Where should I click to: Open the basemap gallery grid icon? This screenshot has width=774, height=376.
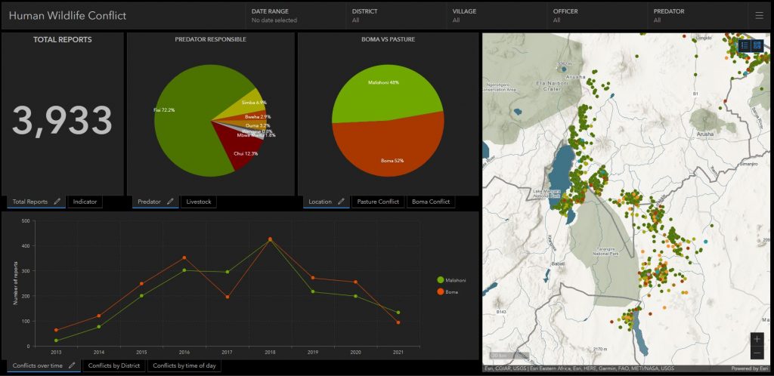[757, 45]
